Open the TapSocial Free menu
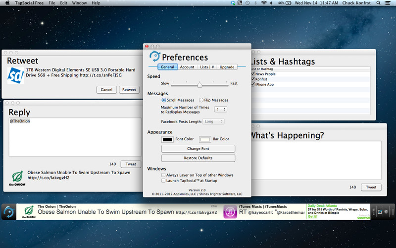Image resolution: width=396 pixels, height=248 pixels. tap(29, 3)
